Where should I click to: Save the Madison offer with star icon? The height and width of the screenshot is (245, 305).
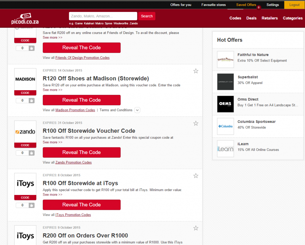point(196,71)
